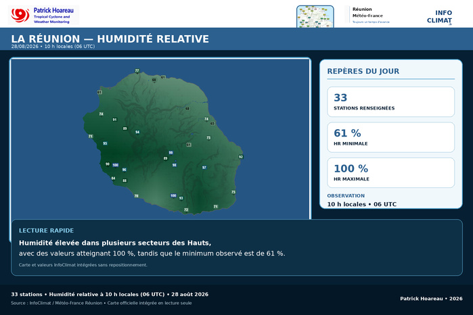This screenshot has width=473, height=315.
Task: Click the 33 Stations Renseignées card
Action: [x=390, y=102]
